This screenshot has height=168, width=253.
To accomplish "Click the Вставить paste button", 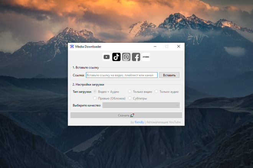I will tap(169, 75).
